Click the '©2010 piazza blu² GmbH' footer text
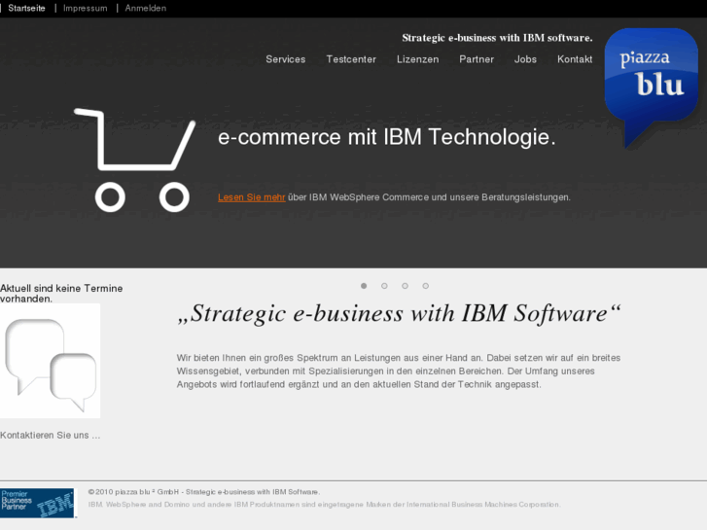Screen dimensions: 707x530 tap(204, 492)
